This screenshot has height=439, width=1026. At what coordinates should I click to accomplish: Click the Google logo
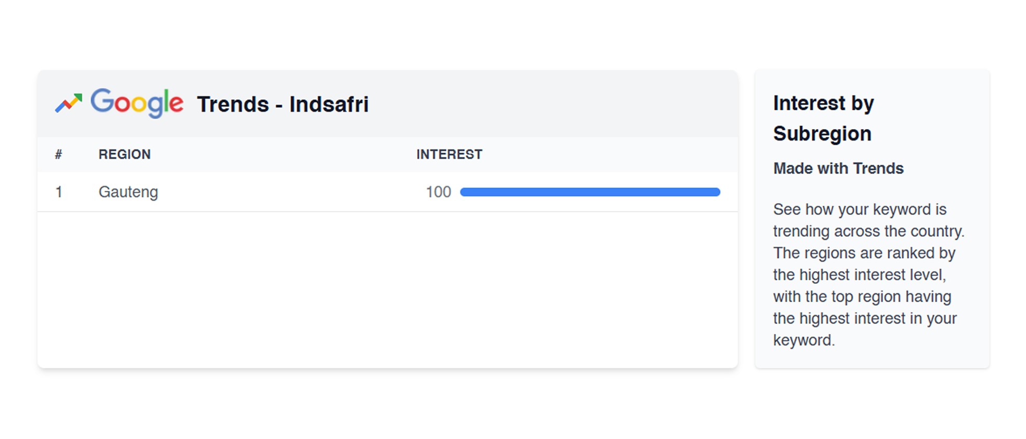pyautogui.click(x=137, y=102)
